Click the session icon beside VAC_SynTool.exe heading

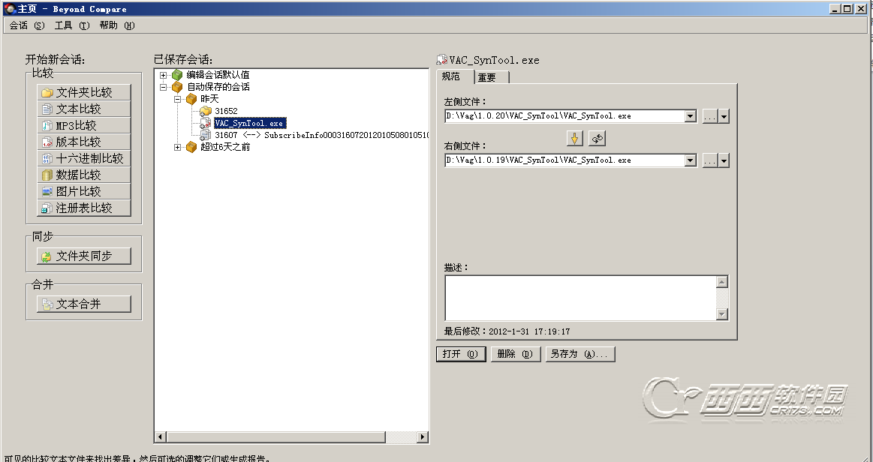click(x=442, y=60)
